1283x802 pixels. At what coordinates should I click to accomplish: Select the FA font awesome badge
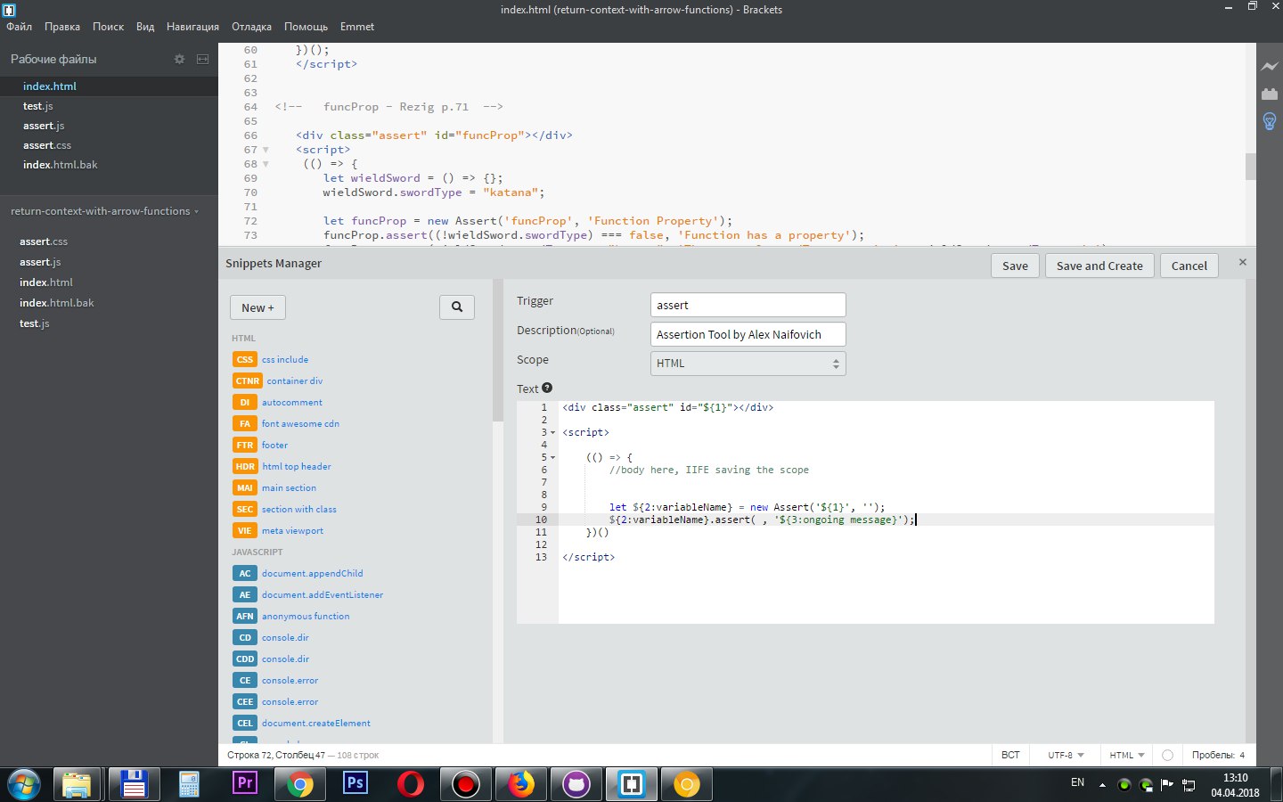click(x=244, y=423)
